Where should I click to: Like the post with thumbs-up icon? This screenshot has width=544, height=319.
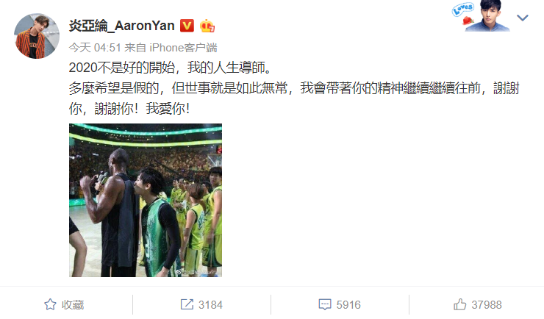coord(460,304)
